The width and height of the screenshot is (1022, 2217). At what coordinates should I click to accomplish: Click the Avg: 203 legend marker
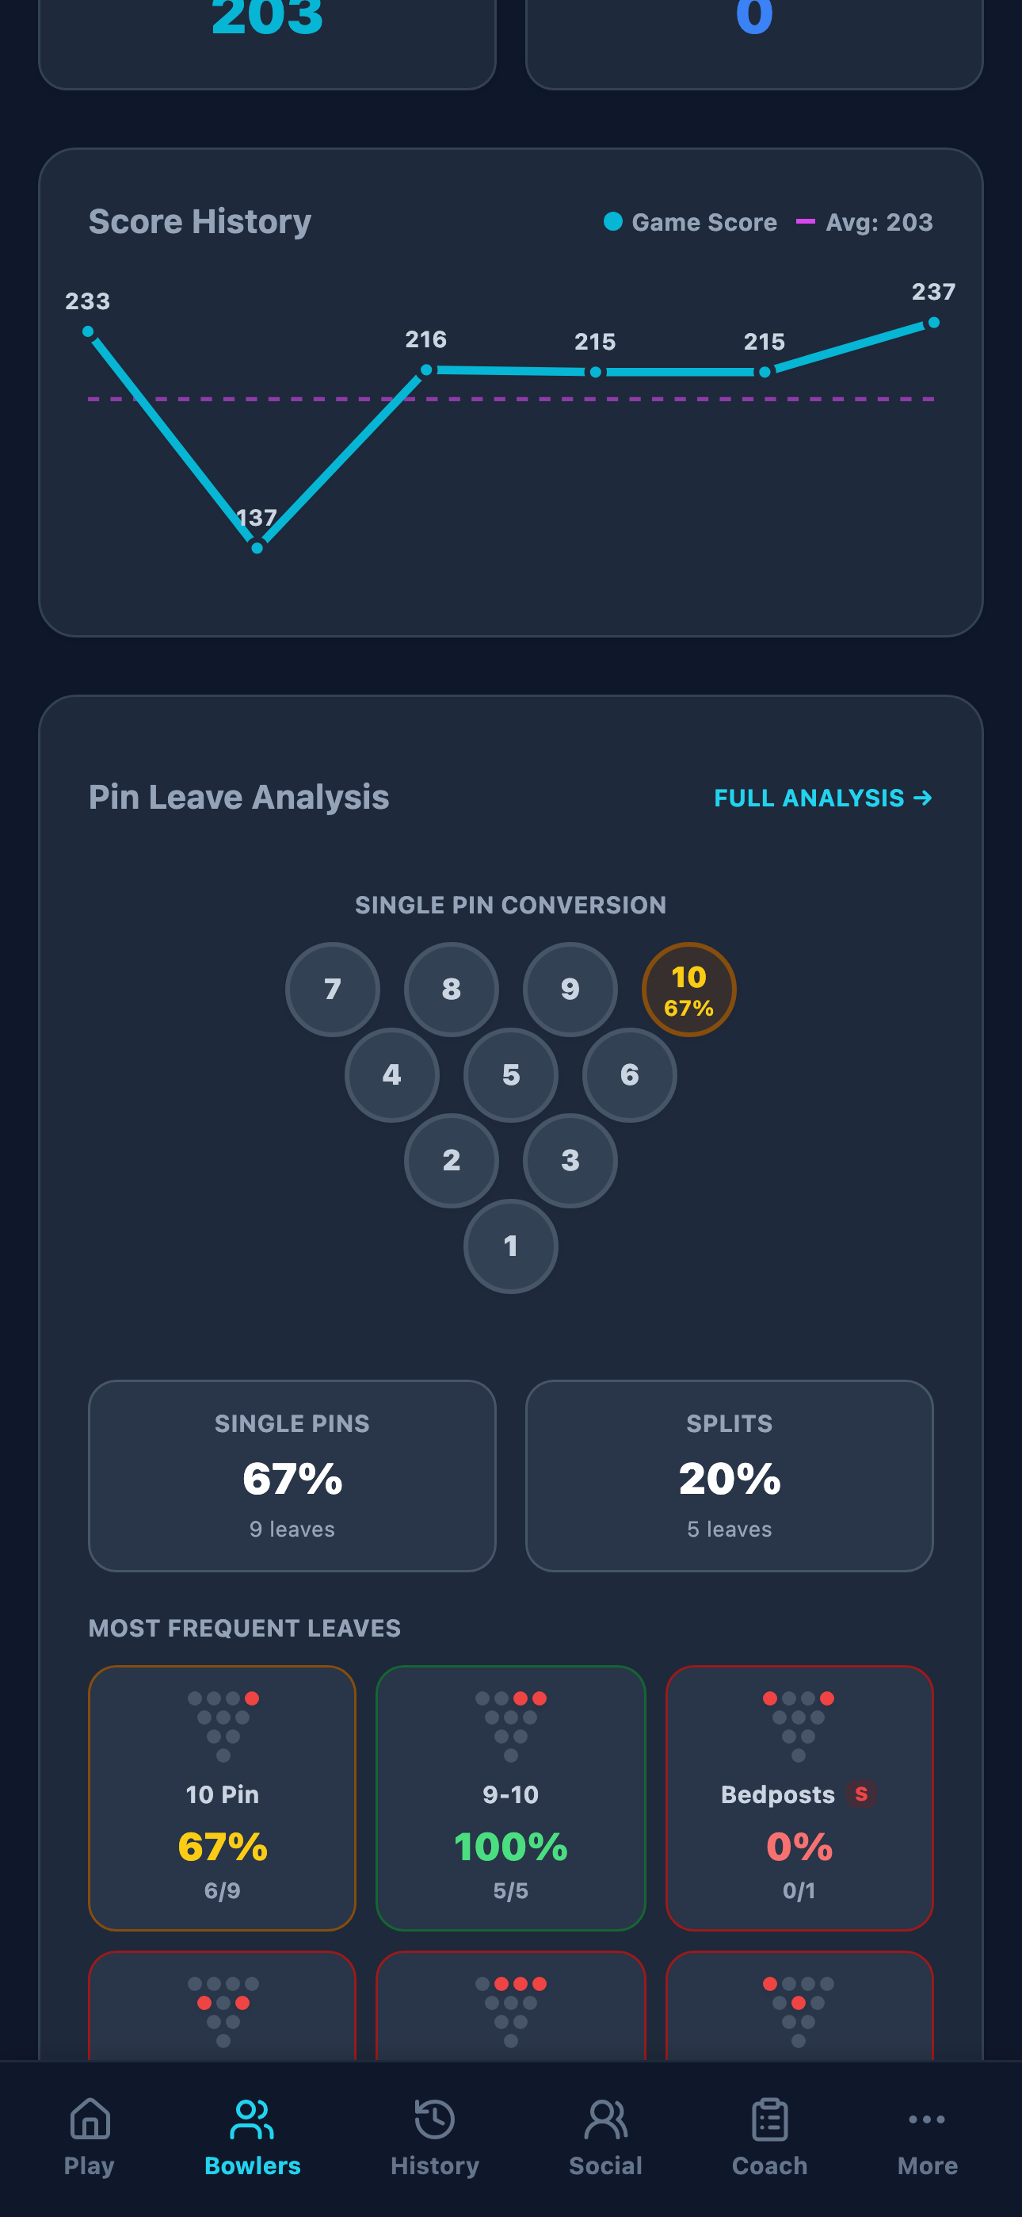(x=807, y=222)
